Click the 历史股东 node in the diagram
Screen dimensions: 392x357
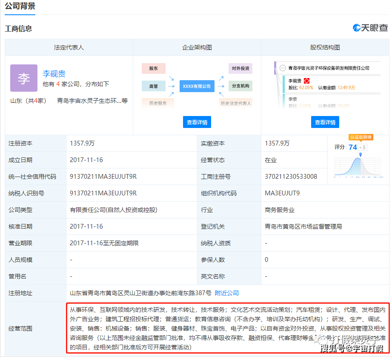click(x=158, y=103)
